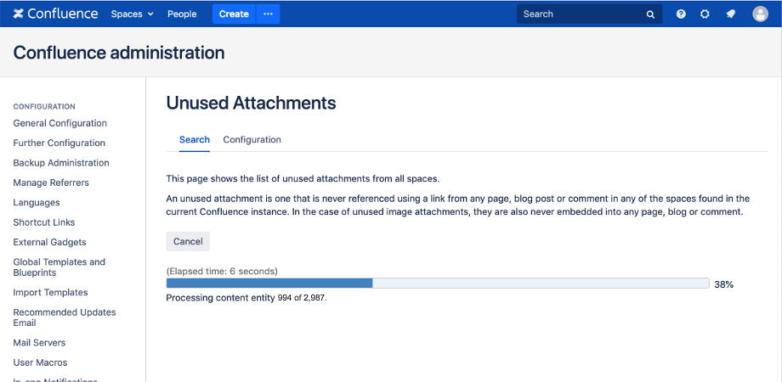Click 'Processing content entity 994 of 2,987' text
This screenshot has height=382, width=782.
pyautogui.click(x=246, y=298)
